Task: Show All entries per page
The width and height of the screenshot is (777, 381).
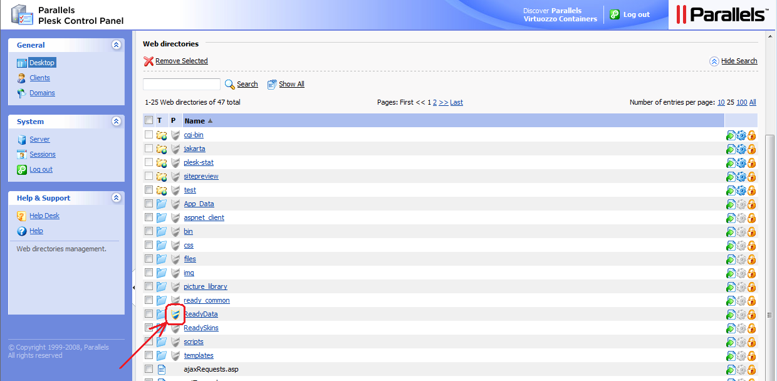Action: coord(753,102)
